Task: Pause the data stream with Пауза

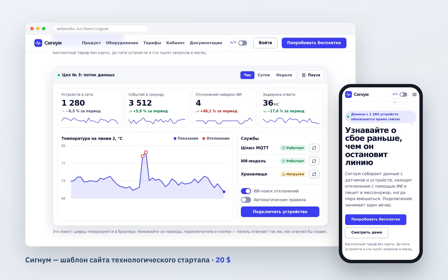Action: [x=311, y=75]
